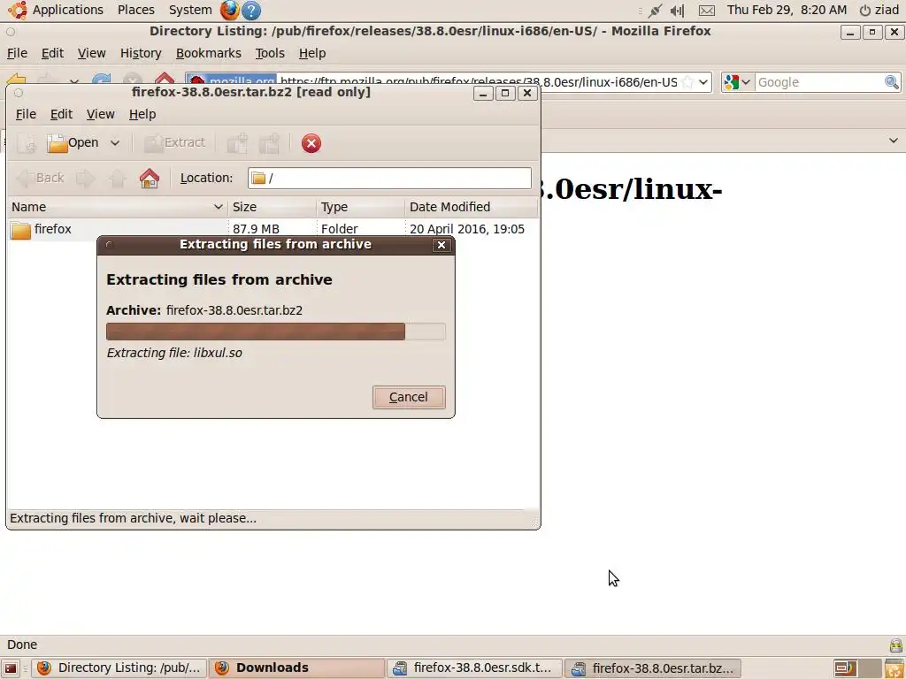Open the trash icon in bottom panel
Viewport: 906px width, 679px height.
click(894, 668)
